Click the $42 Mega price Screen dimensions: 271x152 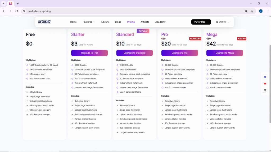(x=211, y=44)
